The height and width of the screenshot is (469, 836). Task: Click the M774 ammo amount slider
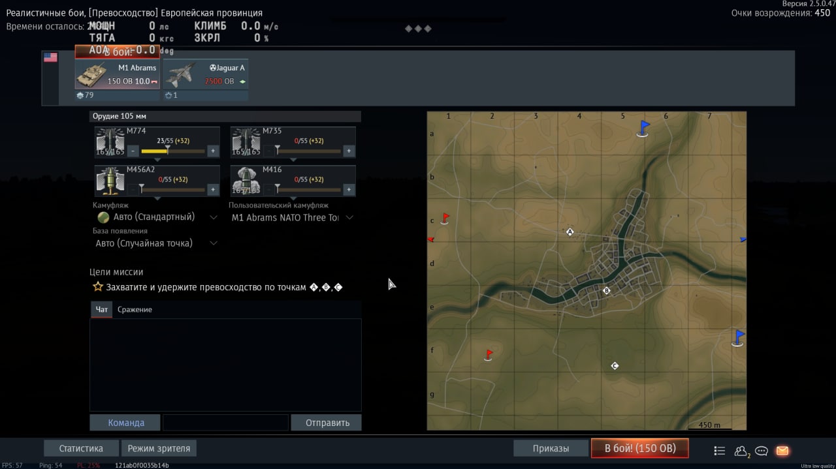(x=173, y=151)
